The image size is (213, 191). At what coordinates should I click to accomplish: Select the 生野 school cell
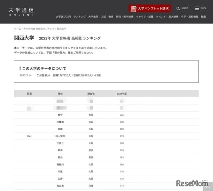pos(60,179)
